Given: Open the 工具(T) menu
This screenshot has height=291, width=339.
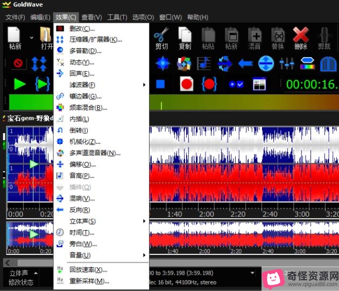Looking at the screenshot, I should pyautogui.click(x=117, y=17).
